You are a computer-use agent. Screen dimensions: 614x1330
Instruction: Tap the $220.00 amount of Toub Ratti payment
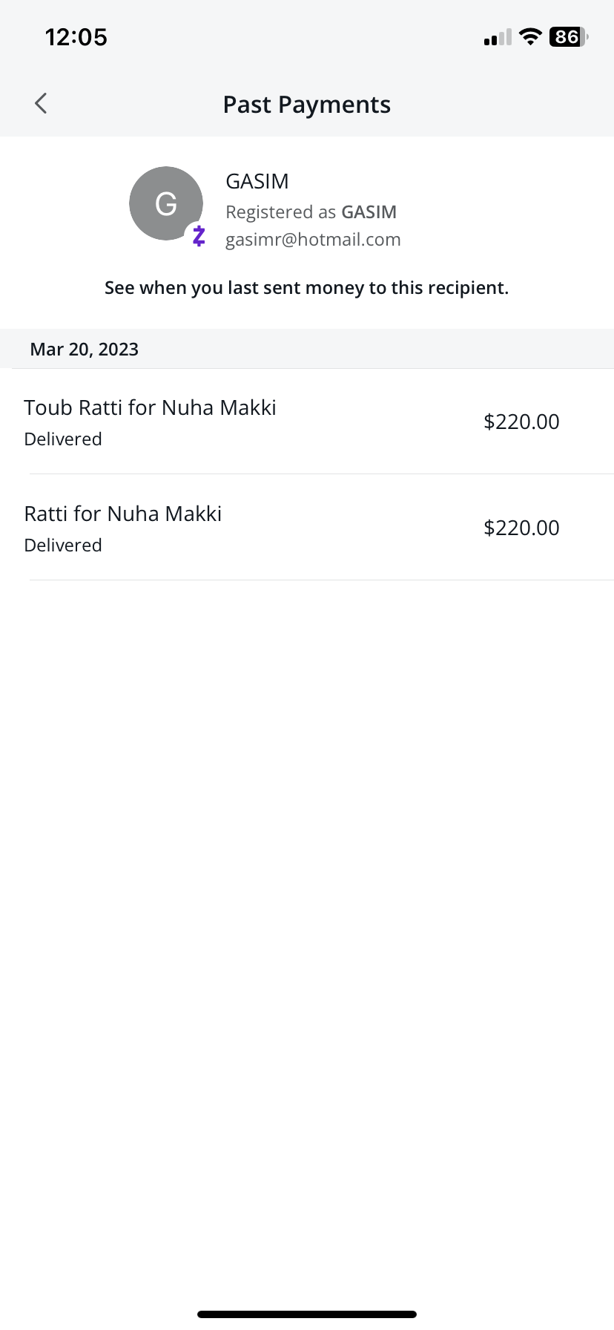click(x=521, y=422)
